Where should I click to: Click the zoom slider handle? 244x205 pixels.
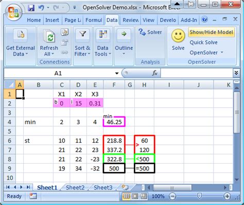[x=199, y=196]
